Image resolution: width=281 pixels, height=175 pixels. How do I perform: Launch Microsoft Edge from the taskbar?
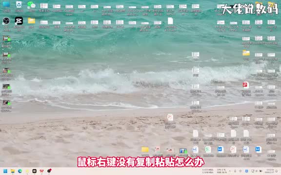[20, 171]
